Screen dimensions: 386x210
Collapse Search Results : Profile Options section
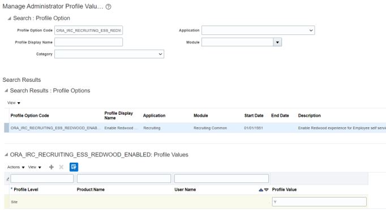[x=6, y=91]
